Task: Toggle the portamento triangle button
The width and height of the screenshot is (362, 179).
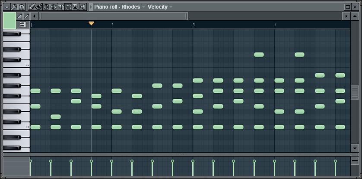Action: [x=20, y=16]
